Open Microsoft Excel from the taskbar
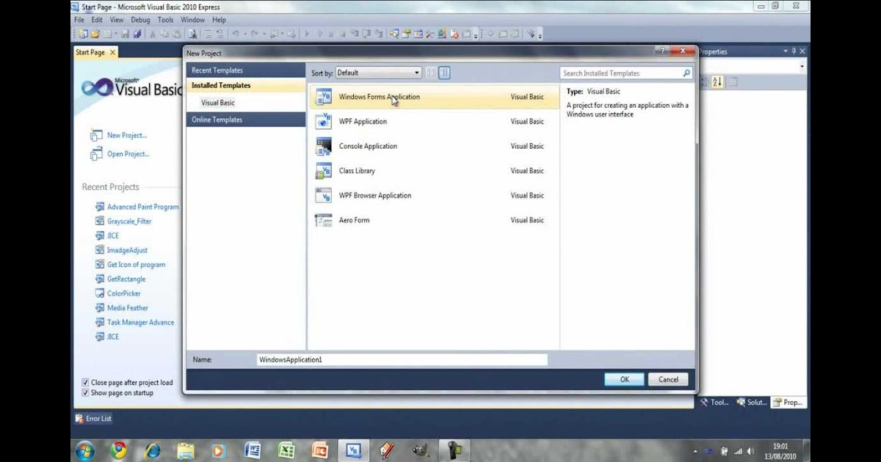Screen dimensions: 881x462 (x=286, y=450)
